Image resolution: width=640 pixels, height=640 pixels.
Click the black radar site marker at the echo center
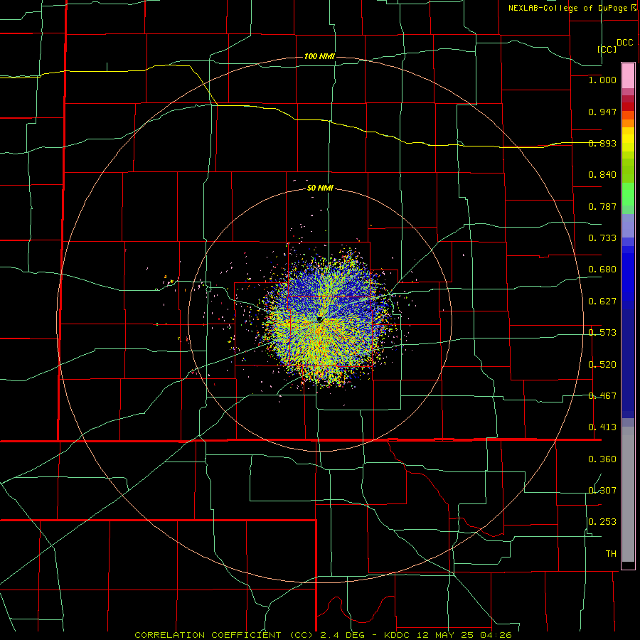(x=320, y=319)
